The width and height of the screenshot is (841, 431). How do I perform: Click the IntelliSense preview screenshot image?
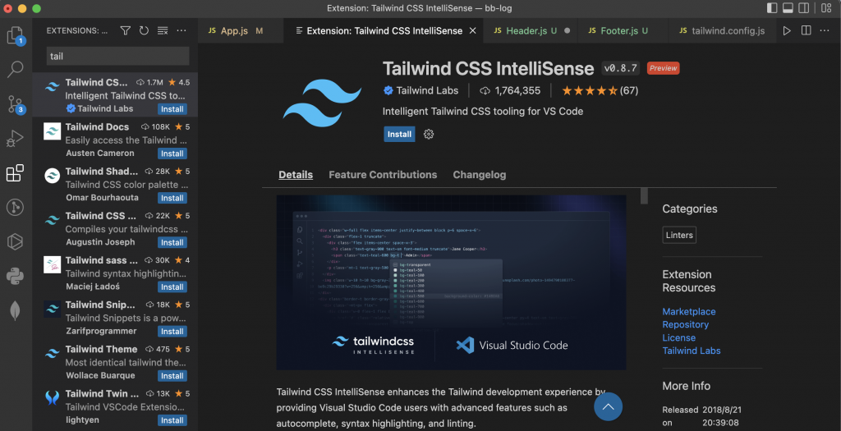(x=451, y=282)
